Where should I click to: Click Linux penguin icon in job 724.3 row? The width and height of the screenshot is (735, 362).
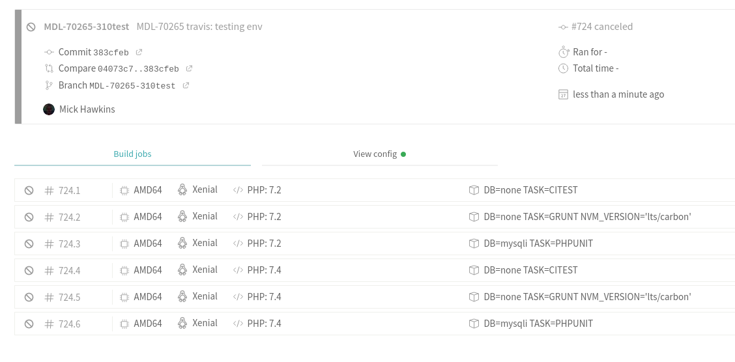(182, 243)
